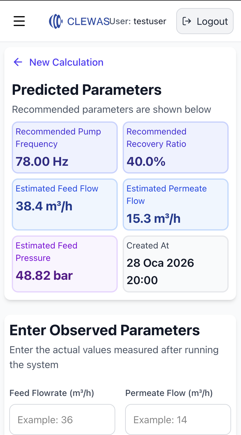Screen dimensions: 241x435
Task: Select the Recommended Recovery Ratio card
Action: point(176,147)
